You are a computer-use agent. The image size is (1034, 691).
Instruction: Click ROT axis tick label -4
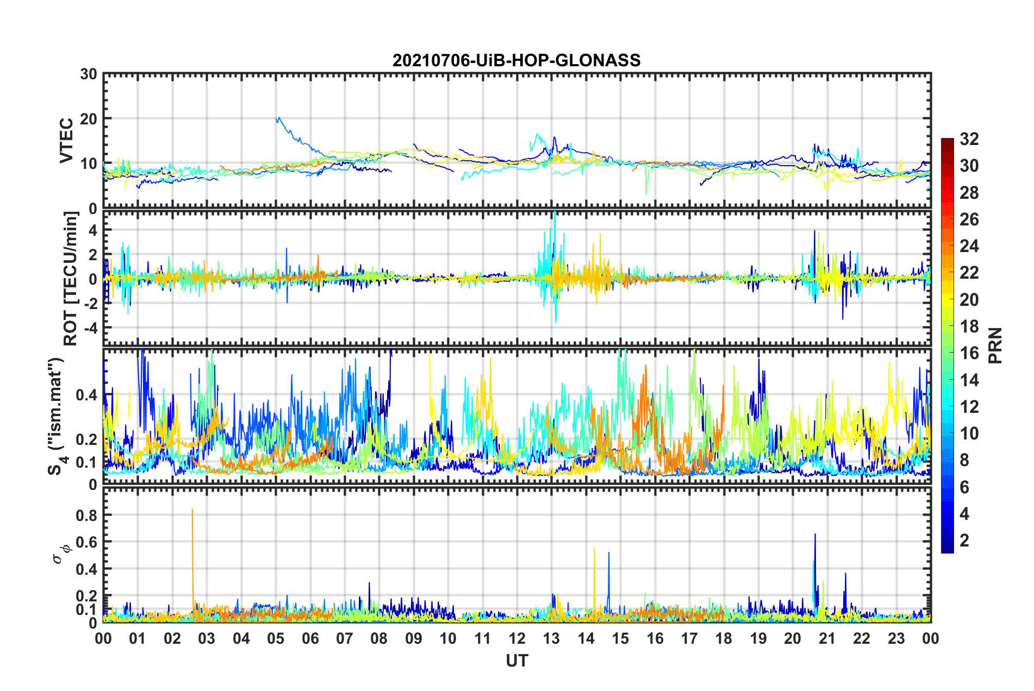coord(90,328)
